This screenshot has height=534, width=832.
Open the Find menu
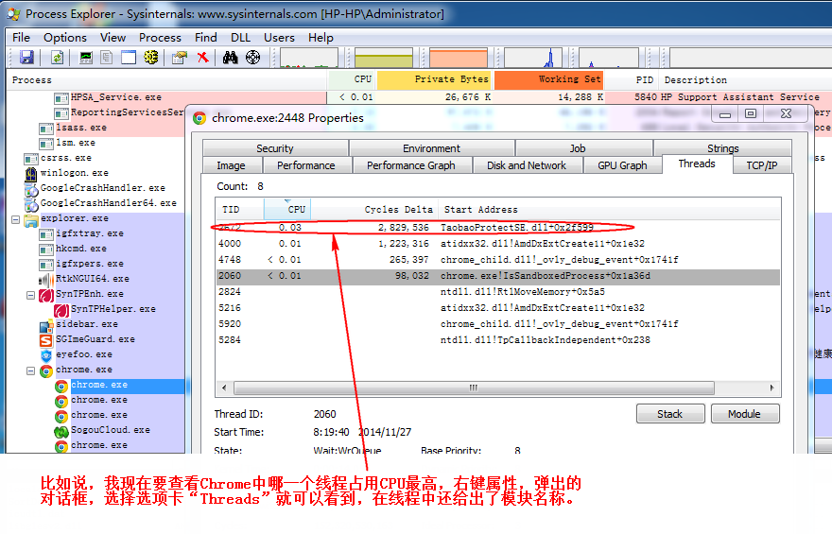tap(205, 38)
